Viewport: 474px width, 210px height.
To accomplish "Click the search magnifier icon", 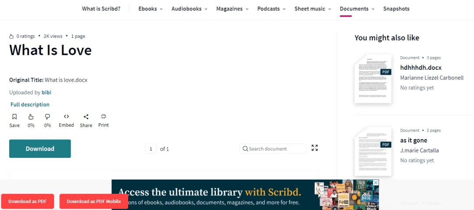I will (245, 149).
